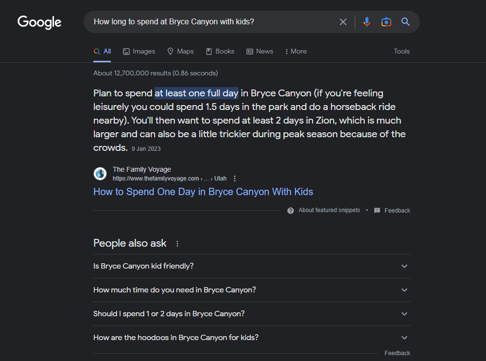
Task: Open the Tools options
Action: (x=402, y=51)
